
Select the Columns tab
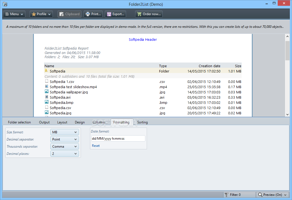pos(99,122)
